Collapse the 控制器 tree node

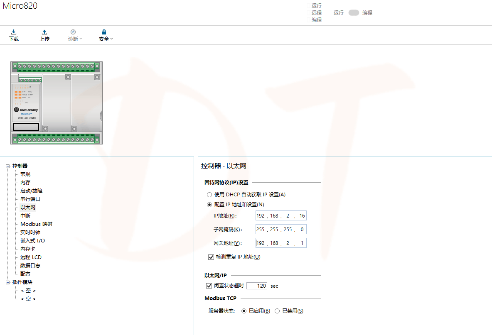click(x=8, y=166)
